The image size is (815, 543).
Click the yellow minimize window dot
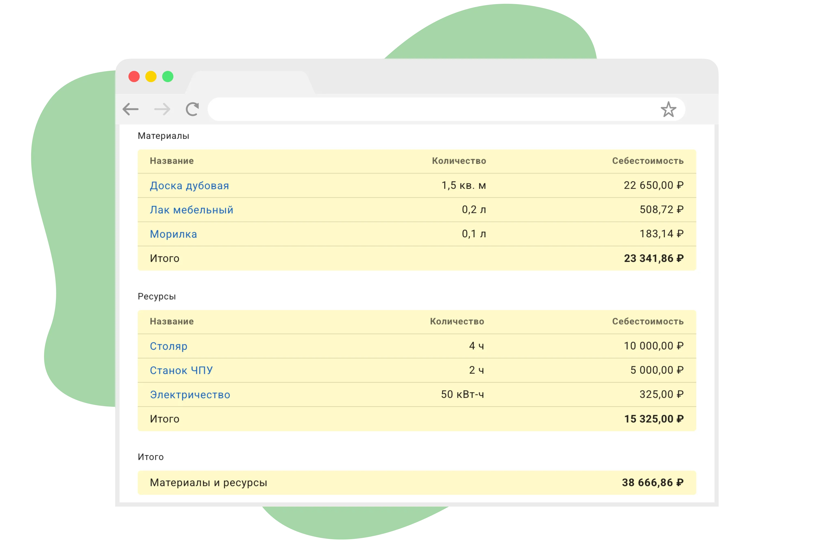[151, 77]
